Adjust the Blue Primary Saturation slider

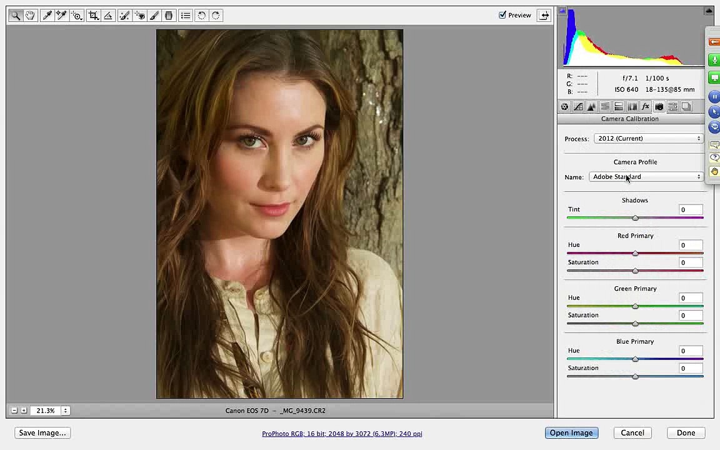(x=635, y=376)
